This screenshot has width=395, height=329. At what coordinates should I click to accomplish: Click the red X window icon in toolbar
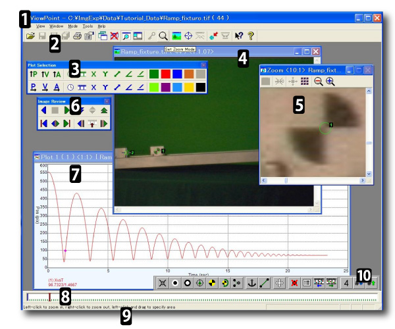pyautogui.click(x=114, y=36)
